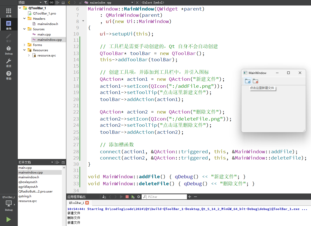This screenshot has height=226, width=311.
Task: Select QRadioButt...2.pro.user in open documents
Action: (x=36, y=191)
